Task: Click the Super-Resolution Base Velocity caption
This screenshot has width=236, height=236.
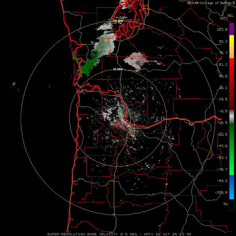Action: [119, 234]
